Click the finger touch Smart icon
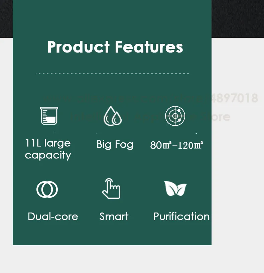The height and width of the screenshot is (273, 264). pos(111,188)
